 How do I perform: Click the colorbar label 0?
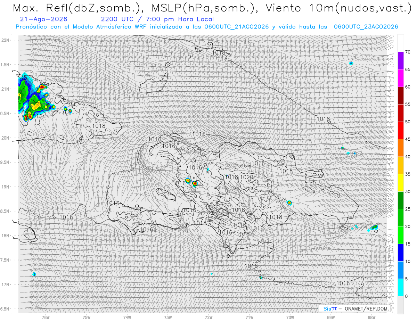406,296
